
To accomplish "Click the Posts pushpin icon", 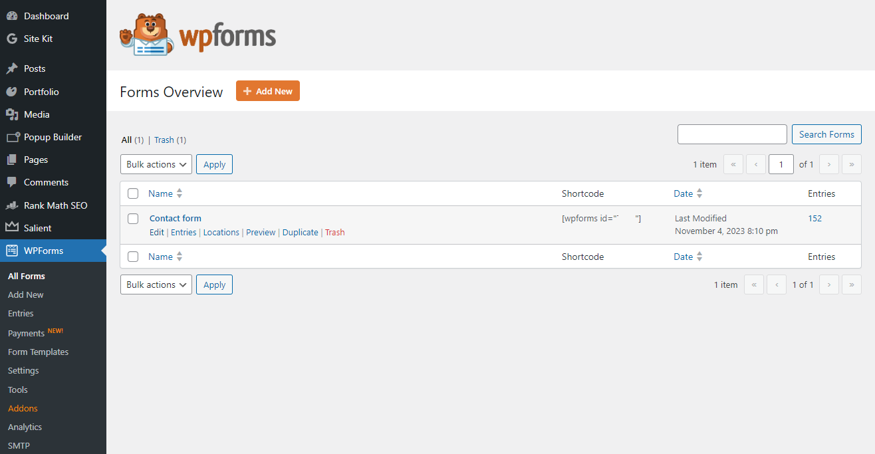I will point(12,68).
